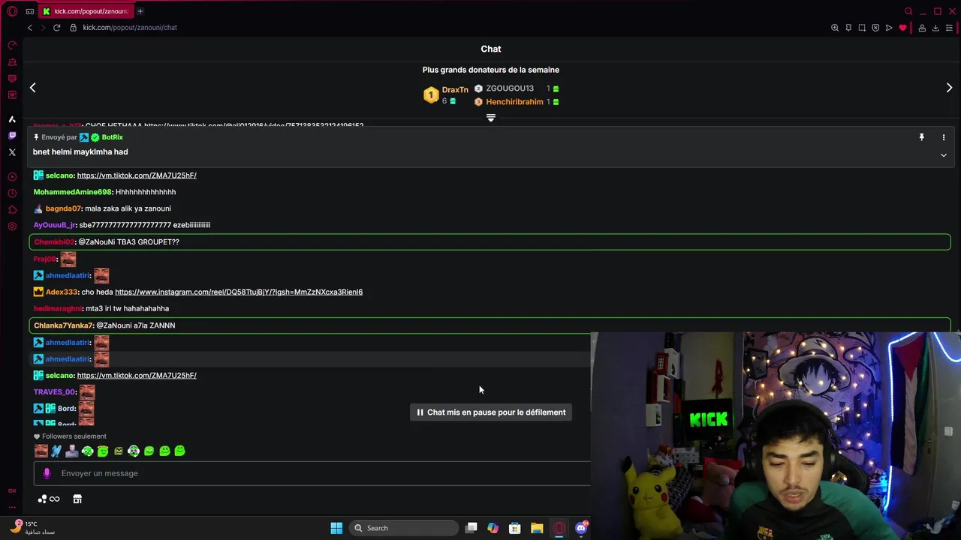Click the pin icon in address bar
This screenshot has width=961, height=540.
coord(848,28)
